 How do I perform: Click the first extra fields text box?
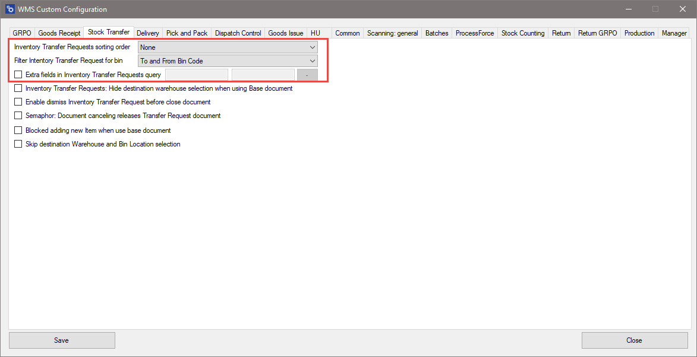pyautogui.click(x=196, y=75)
